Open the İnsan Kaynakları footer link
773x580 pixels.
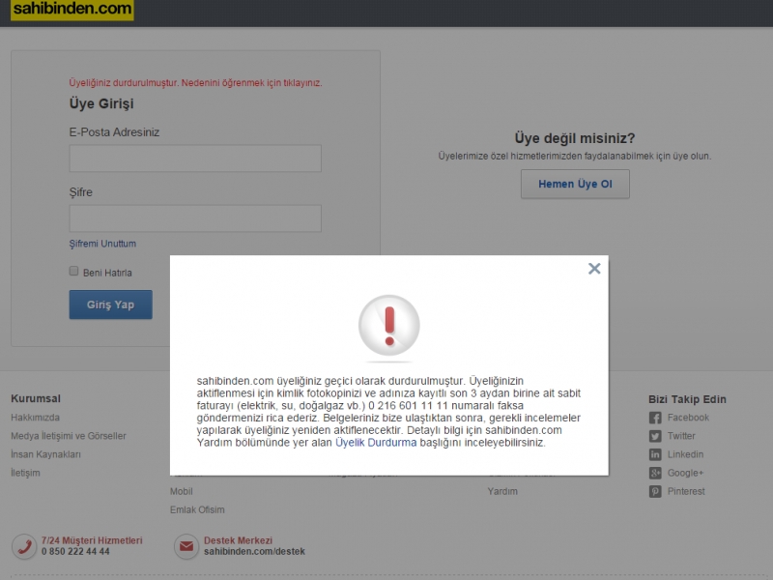(x=45, y=454)
